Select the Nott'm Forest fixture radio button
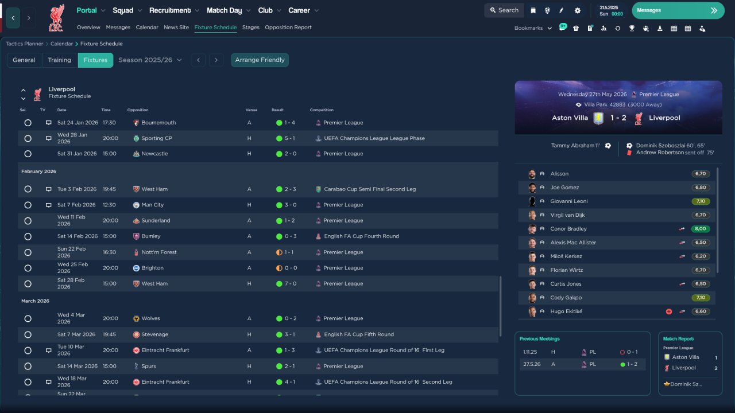 pyautogui.click(x=28, y=252)
